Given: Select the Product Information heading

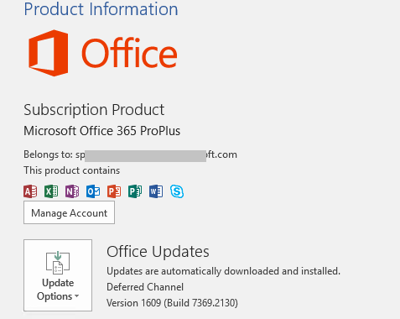Looking at the screenshot, I should coord(101,9).
